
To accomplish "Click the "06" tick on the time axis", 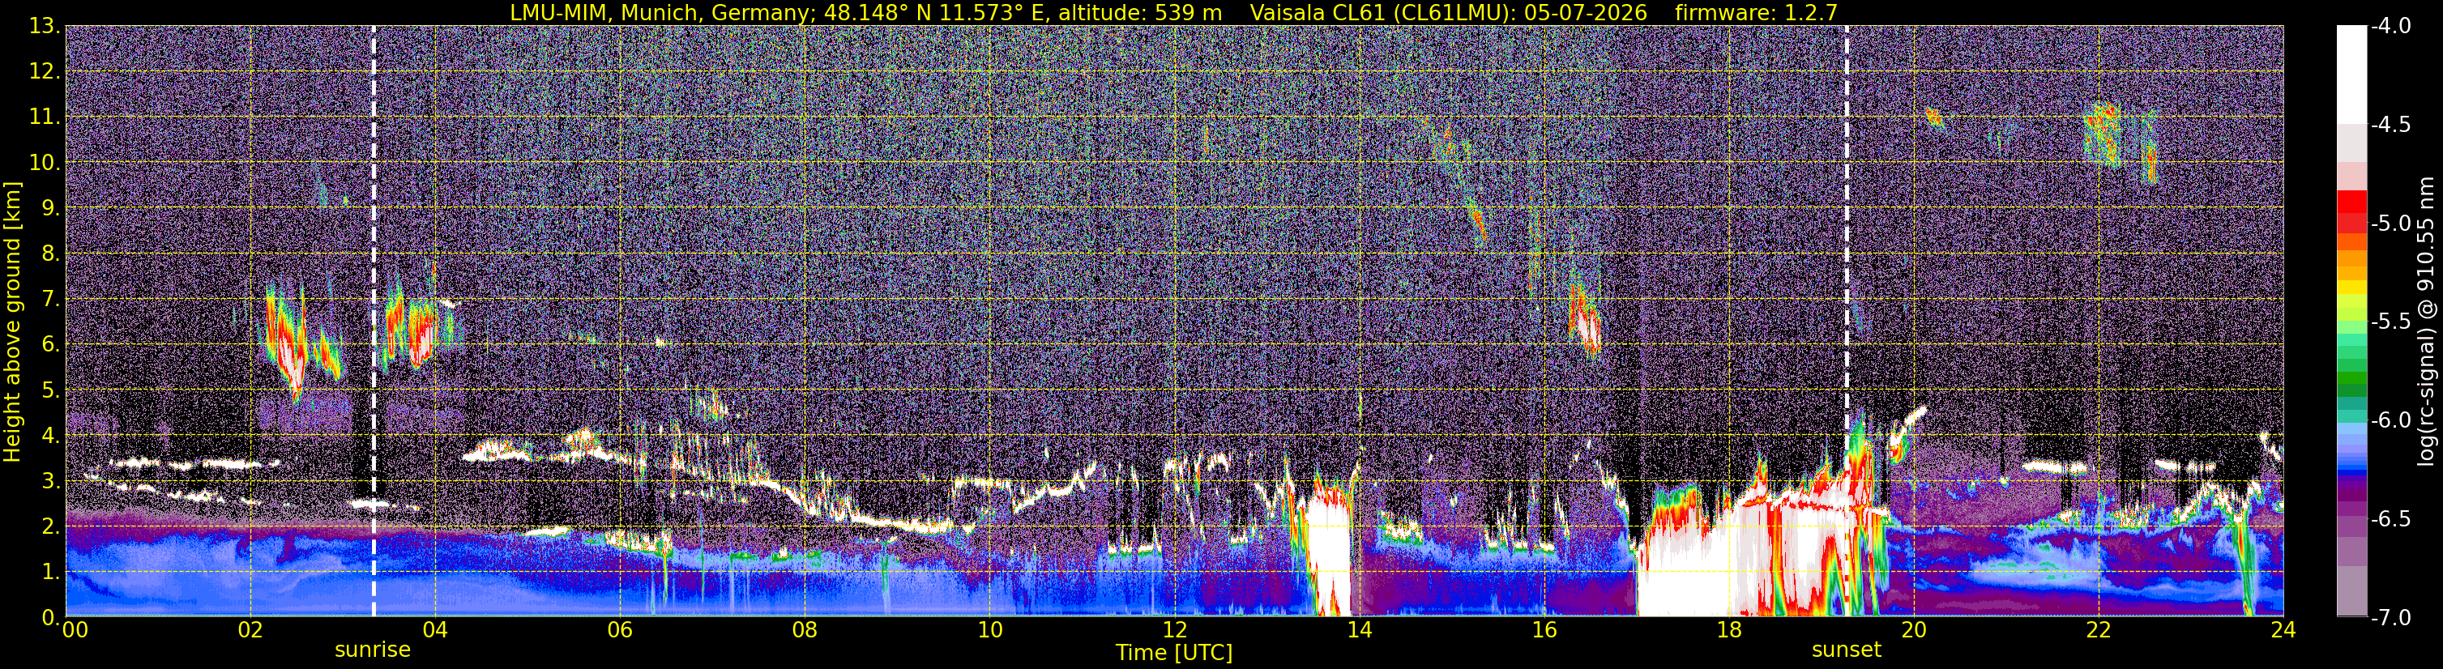I will click(x=619, y=631).
